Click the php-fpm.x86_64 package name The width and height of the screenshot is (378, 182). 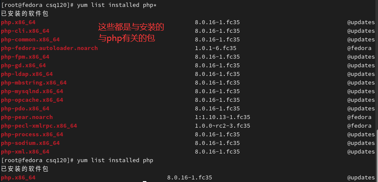coord(25,57)
